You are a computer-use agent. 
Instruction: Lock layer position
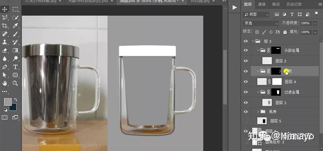pyautogui.click(x=271, y=32)
